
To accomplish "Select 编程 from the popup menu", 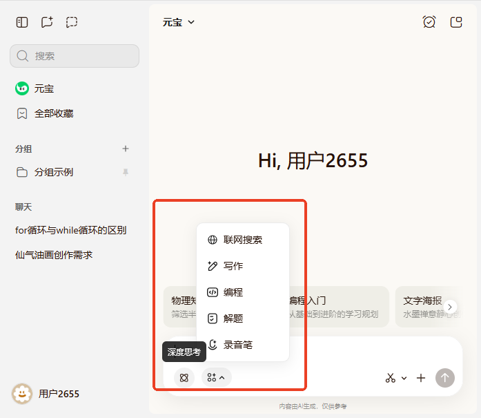I will (243, 292).
